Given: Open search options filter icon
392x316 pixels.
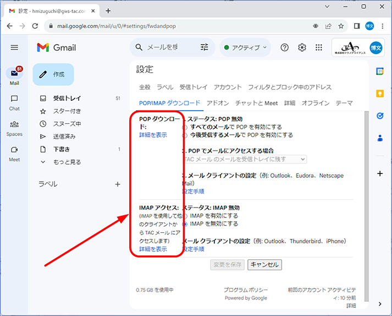Looking at the screenshot, I should coord(205,47).
